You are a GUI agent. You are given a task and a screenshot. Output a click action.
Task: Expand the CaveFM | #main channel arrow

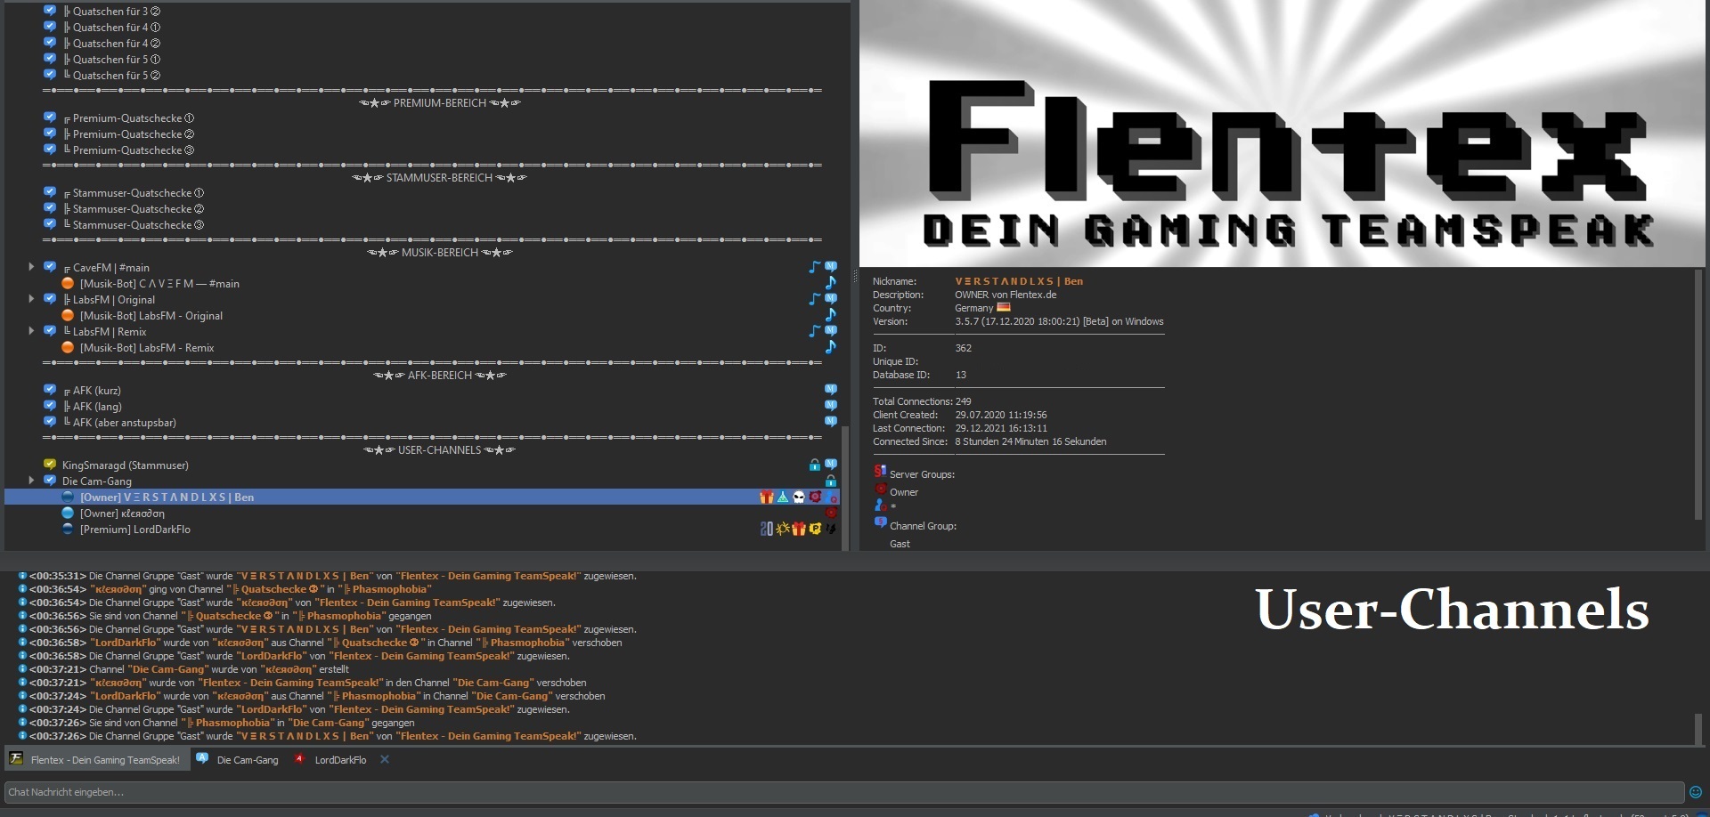click(x=31, y=267)
